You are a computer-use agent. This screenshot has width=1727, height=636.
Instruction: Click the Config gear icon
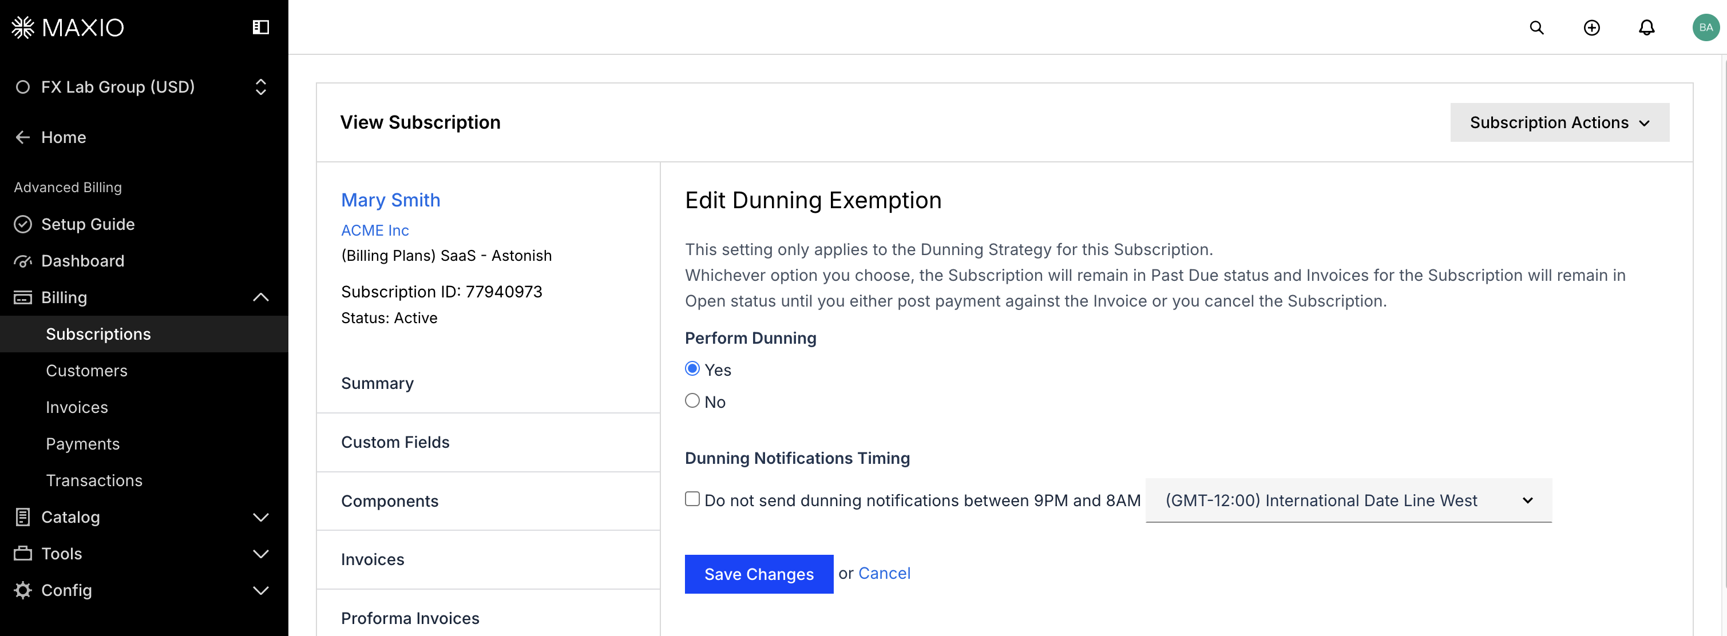tap(23, 590)
